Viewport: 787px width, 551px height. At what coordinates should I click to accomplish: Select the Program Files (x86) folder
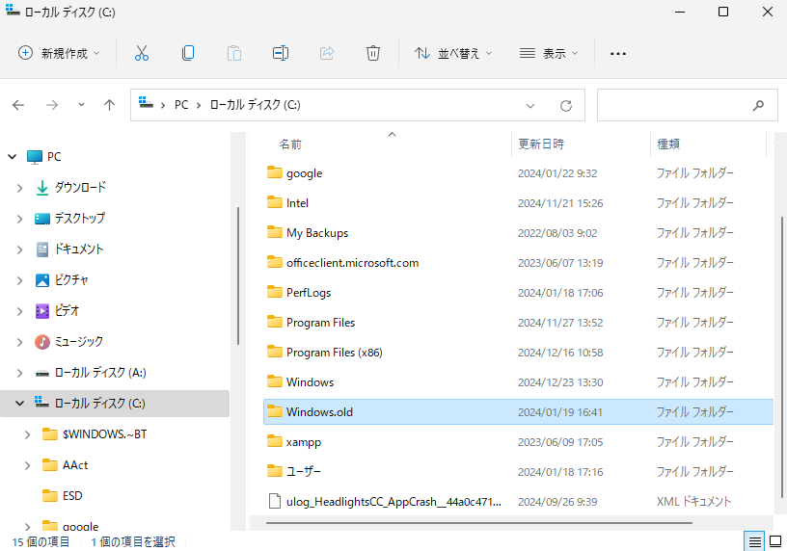point(335,353)
